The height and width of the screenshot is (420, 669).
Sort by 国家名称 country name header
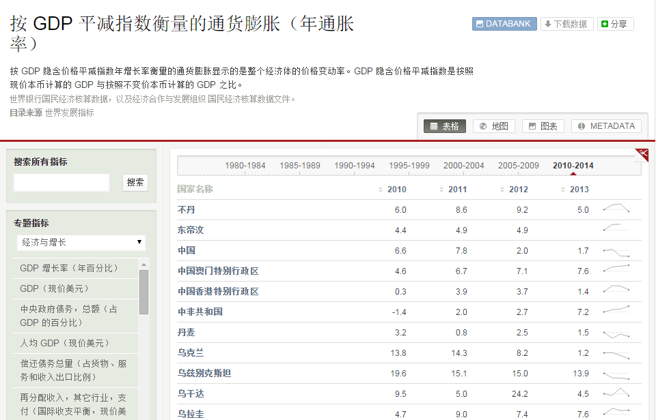point(195,189)
